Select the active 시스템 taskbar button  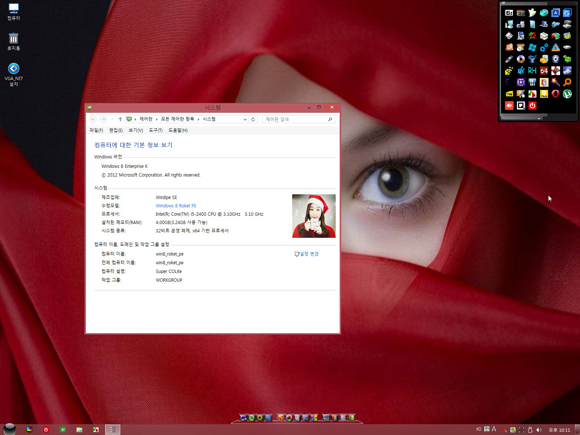coord(113,430)
